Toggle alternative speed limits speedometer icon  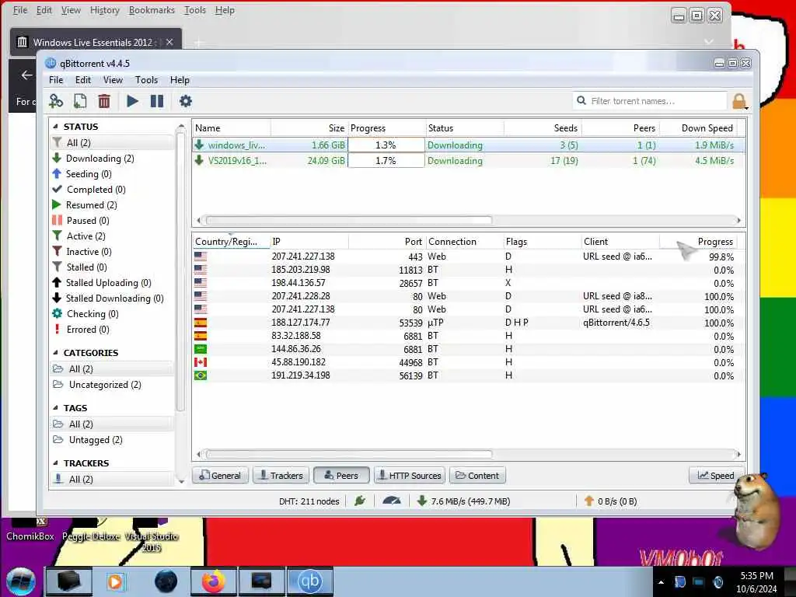point(392,501)
